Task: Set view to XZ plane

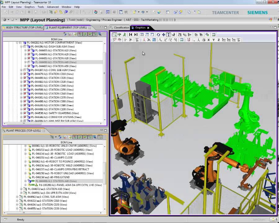Action: [x=229, y=40]
